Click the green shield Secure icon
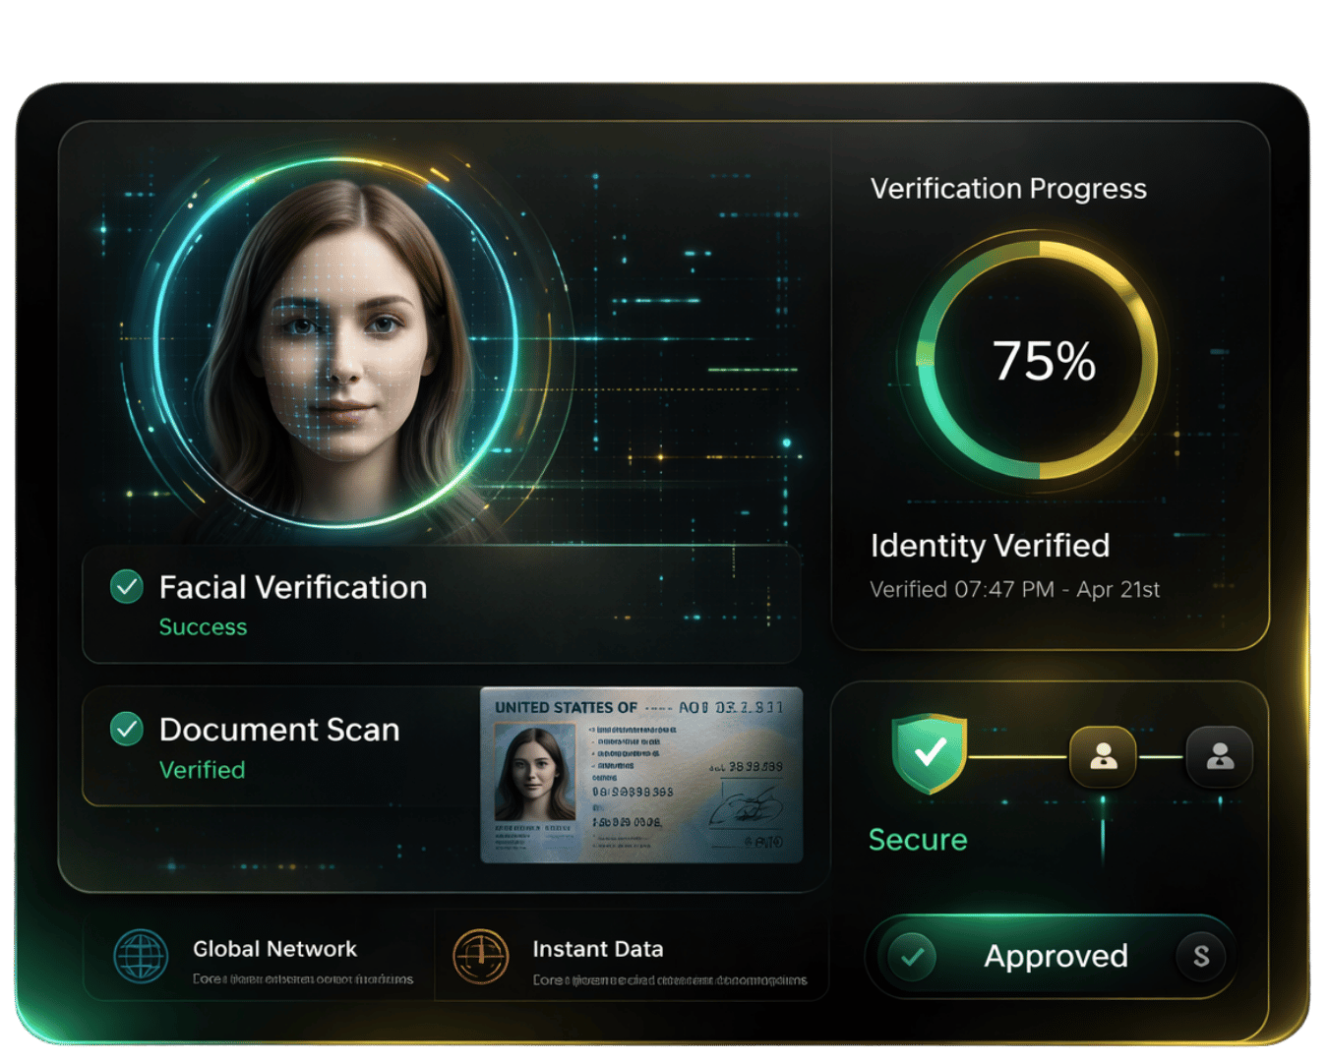The width and height of the screenshot is (1328, 1062). pos(929,753)
